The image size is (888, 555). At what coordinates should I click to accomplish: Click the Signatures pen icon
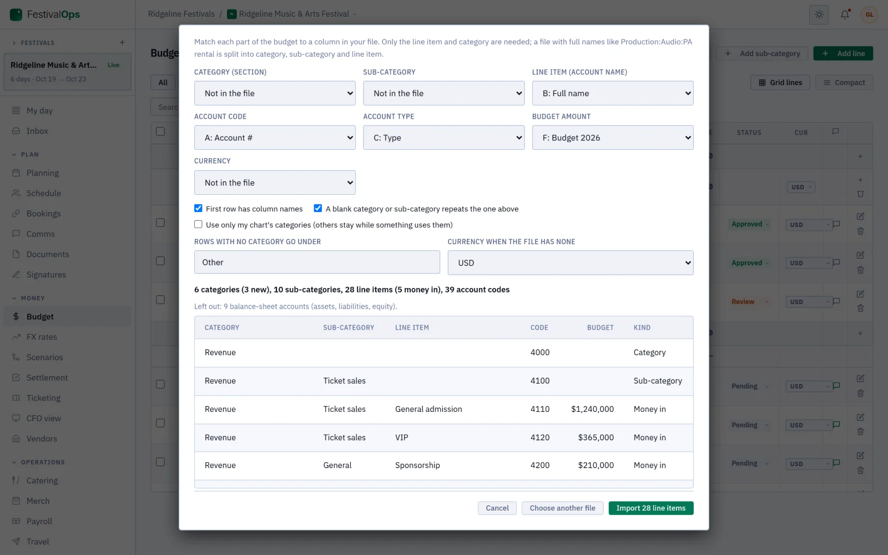coord(16,275)
